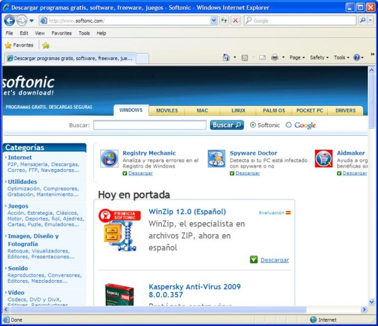Viewport: 378px width, 326px height.
Task: Click the green Descargar arrow icon for WinZip
Action: pyautogui.click(x=253, y=260)
